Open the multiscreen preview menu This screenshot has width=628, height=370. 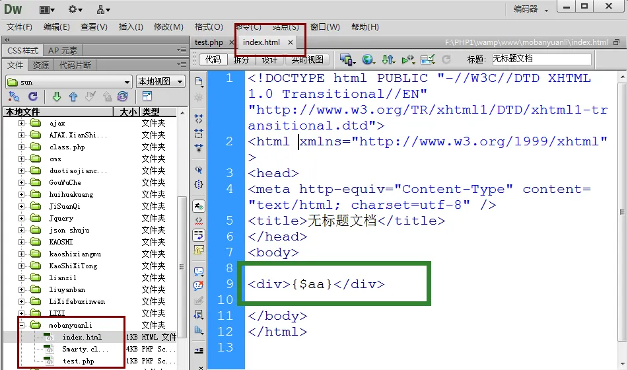point(347,59)
